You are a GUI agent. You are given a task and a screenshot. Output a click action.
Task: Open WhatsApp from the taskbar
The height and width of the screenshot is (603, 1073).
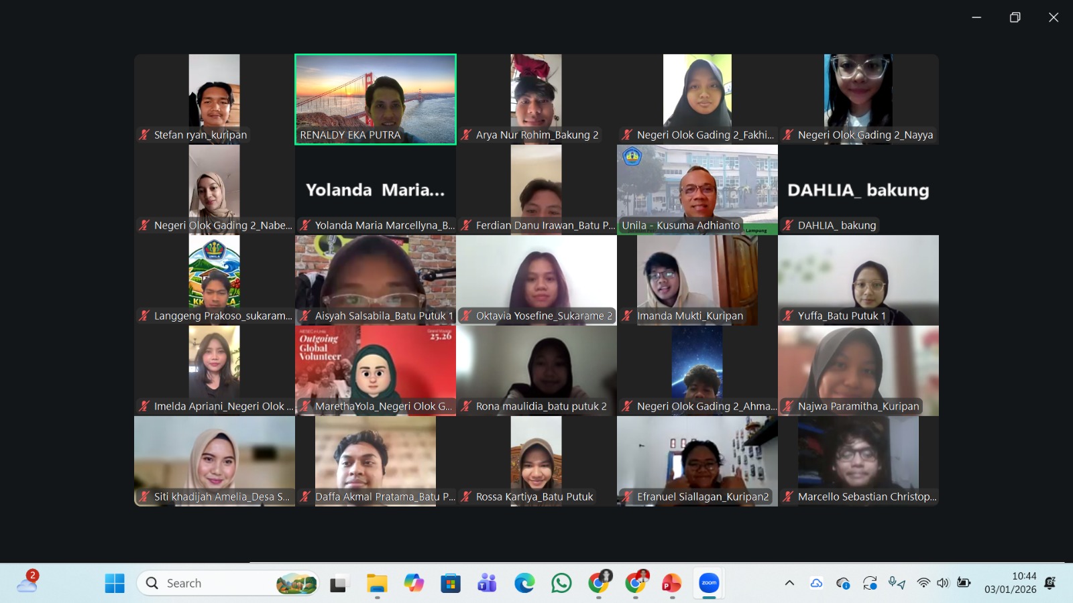pyautogui.click(x=561, y=584)
